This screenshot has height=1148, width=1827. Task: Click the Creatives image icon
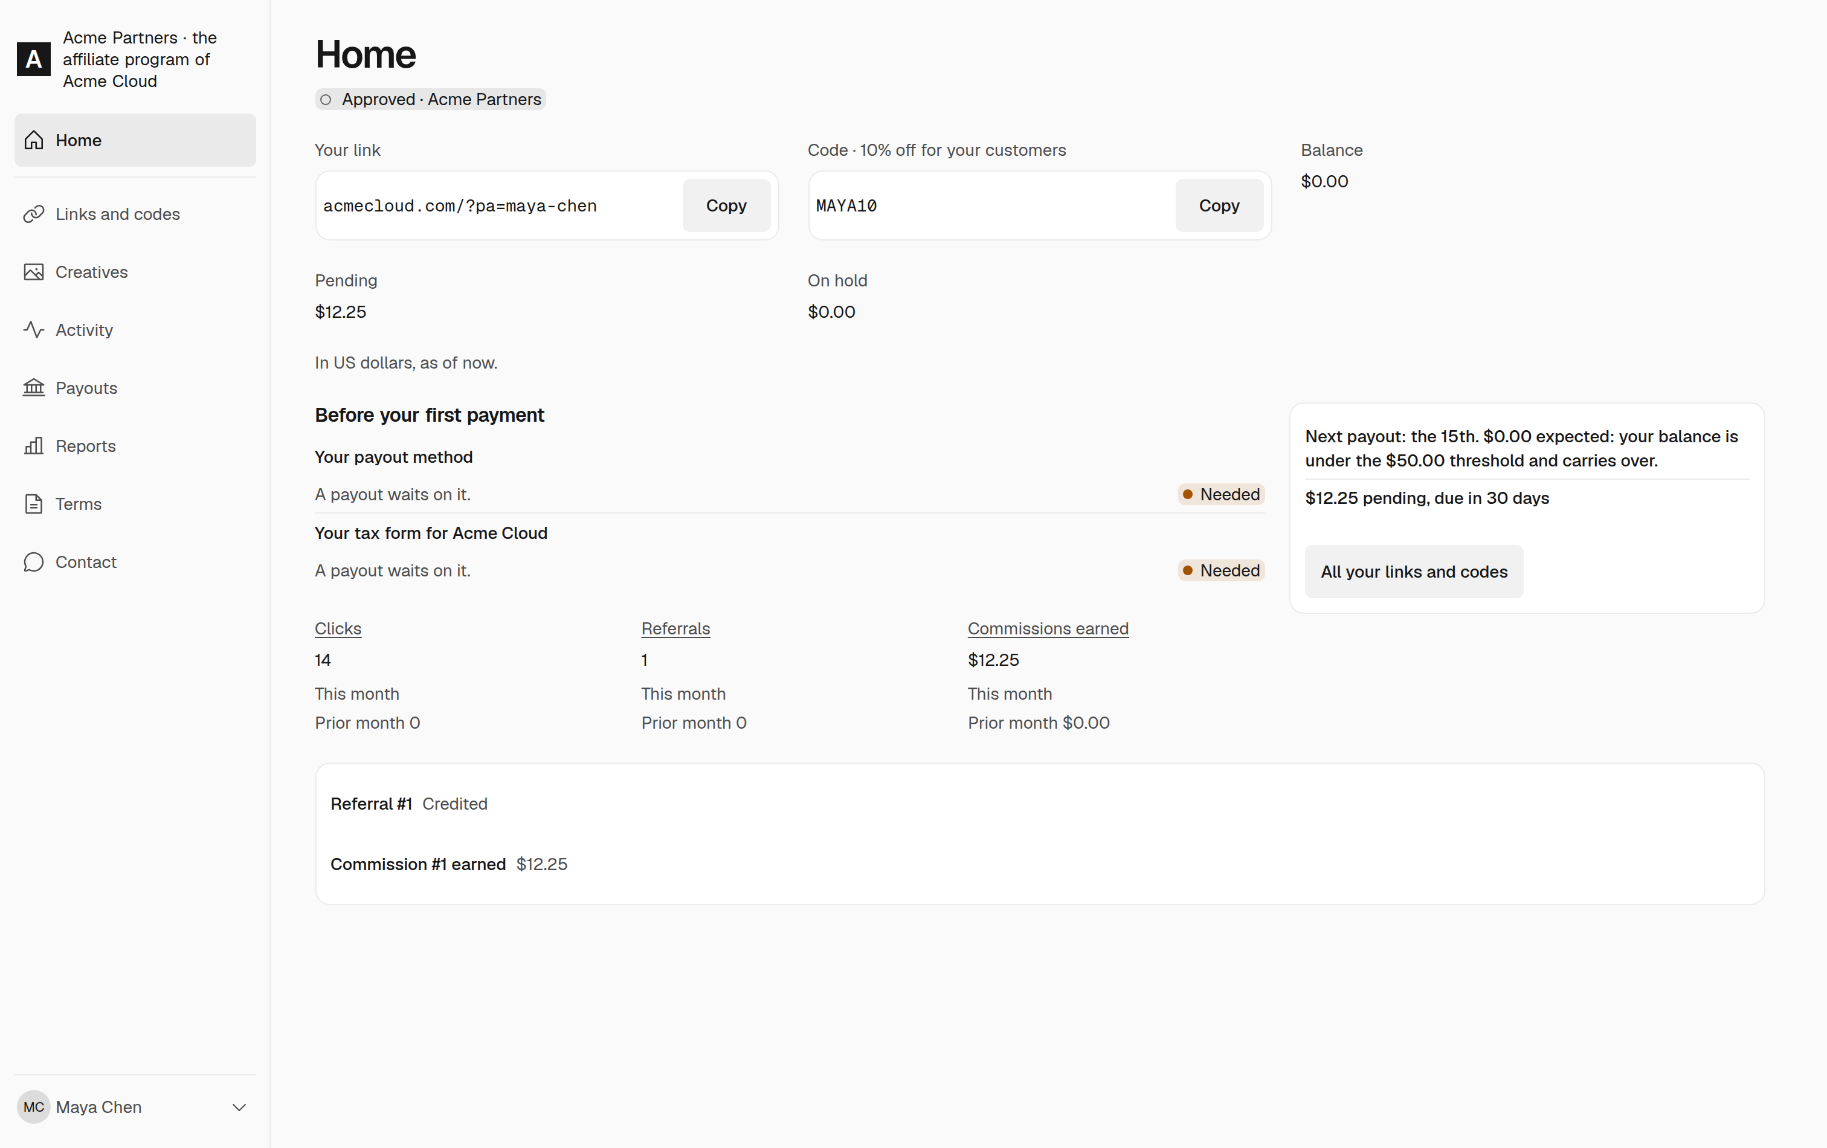(x=33, y=272)
